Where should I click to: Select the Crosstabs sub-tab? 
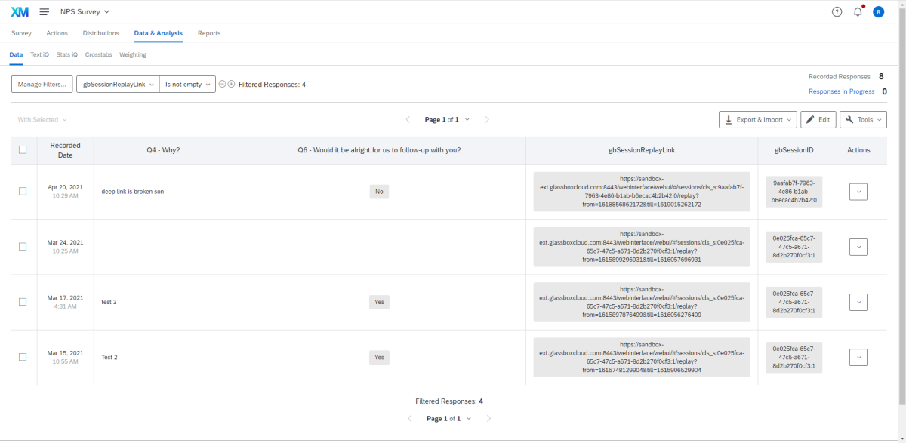tap(99, 54)
